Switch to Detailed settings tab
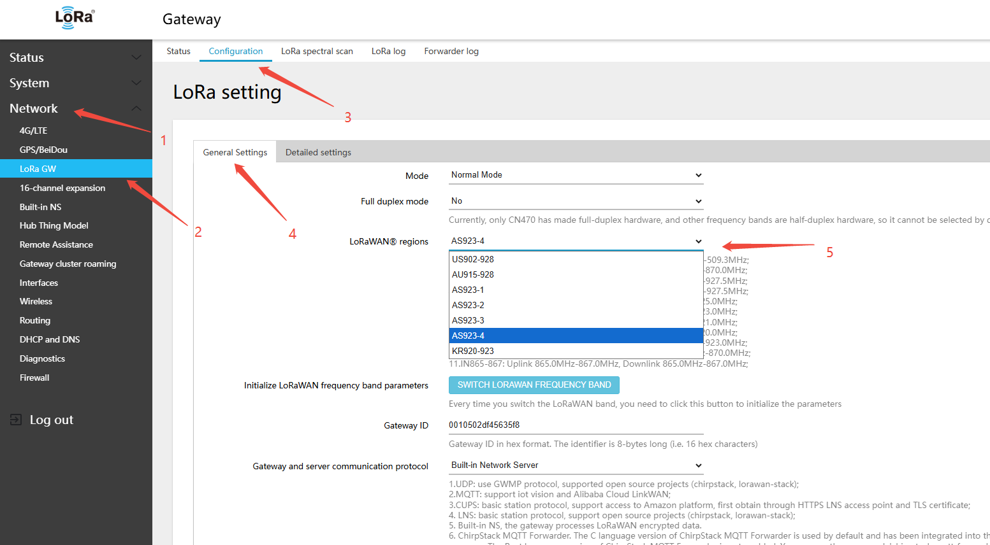The image size is (990, 545). pos(318,152)
